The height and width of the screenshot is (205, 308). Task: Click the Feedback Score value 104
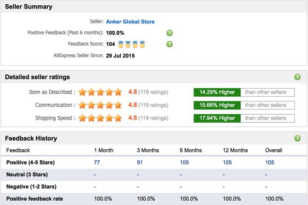111,44
